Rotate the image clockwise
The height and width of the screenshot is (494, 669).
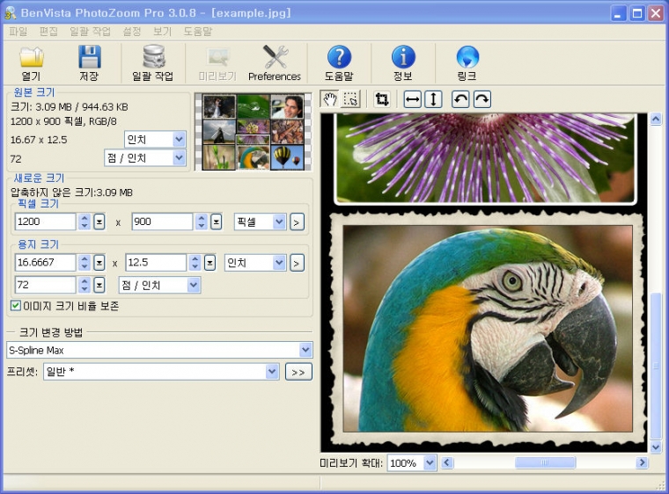coord(482,99)
